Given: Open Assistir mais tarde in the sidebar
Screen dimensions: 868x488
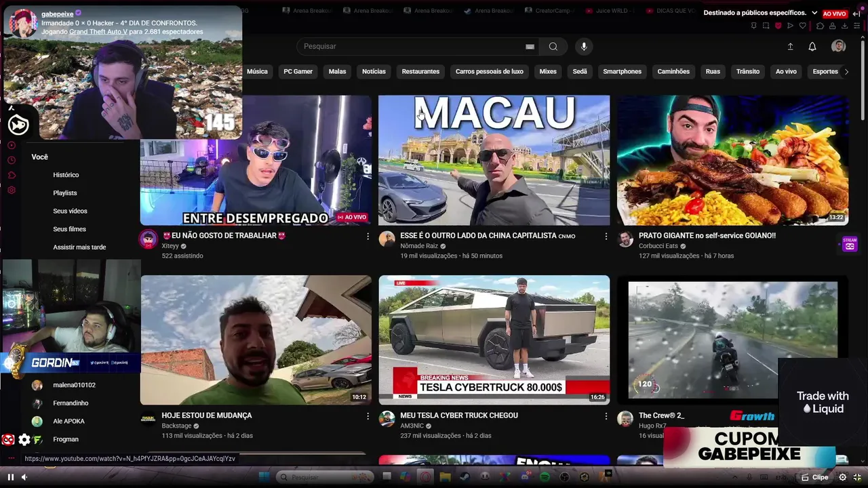Looking at the screenshot, I should tap(79, 247).
